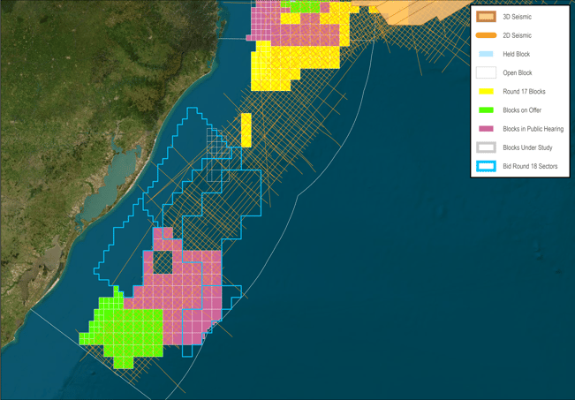Screen dimensions: 575x400
Task: Click the gray Blocks Under Study grid
Action: 217,155
